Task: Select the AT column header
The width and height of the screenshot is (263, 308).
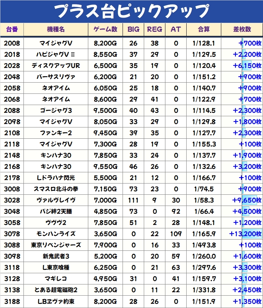Action: [x=176, y=29]
